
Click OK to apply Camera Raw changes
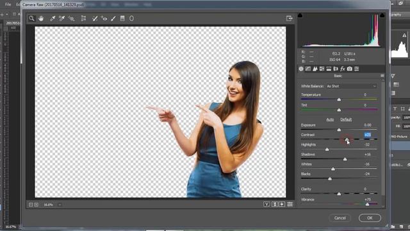[370, 218]
